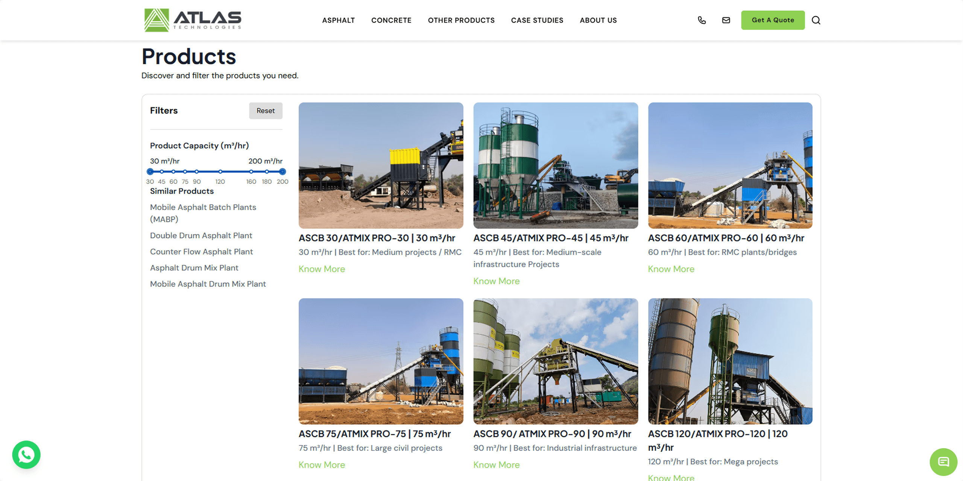Image resolution: width=963 pixels, height=481 pixels.
Task: Open the OTHER PRODUCTS menu
Action: click(461, 20)
